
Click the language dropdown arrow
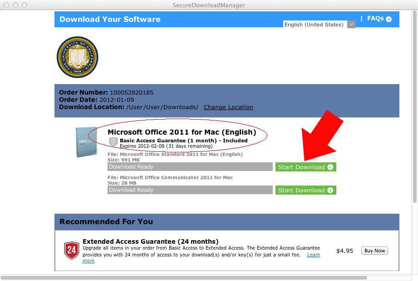click(x=351, y=24)
